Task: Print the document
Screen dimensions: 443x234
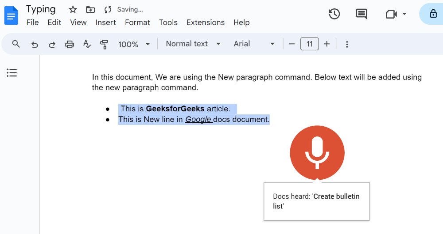Action: tap(70, 44)
